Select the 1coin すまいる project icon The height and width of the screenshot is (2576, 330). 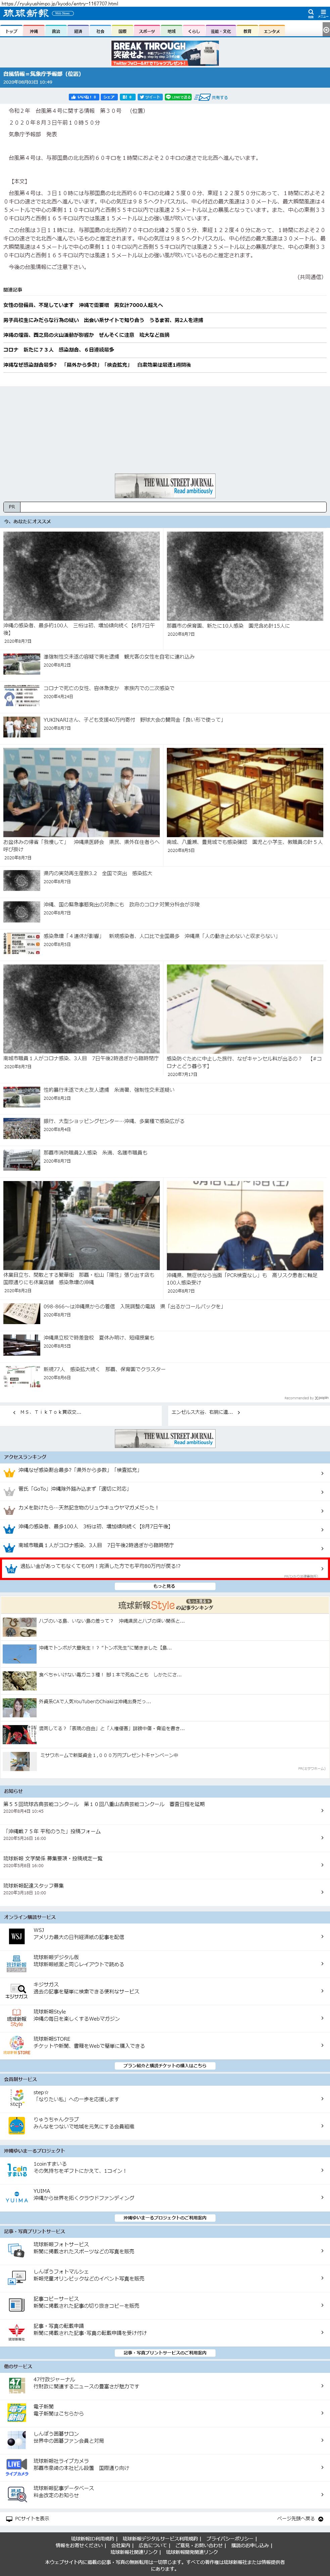[x=16, y=2170]
